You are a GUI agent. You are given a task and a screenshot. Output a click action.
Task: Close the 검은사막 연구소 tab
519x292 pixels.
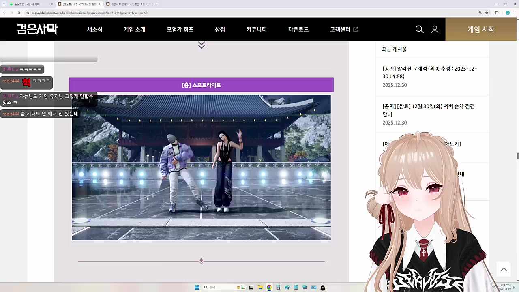click(148, 4)
